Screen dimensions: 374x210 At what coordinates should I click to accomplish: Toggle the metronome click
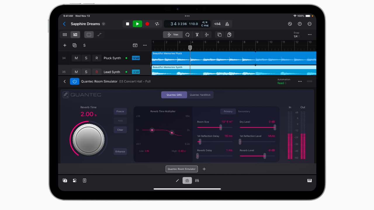(227, 24)
